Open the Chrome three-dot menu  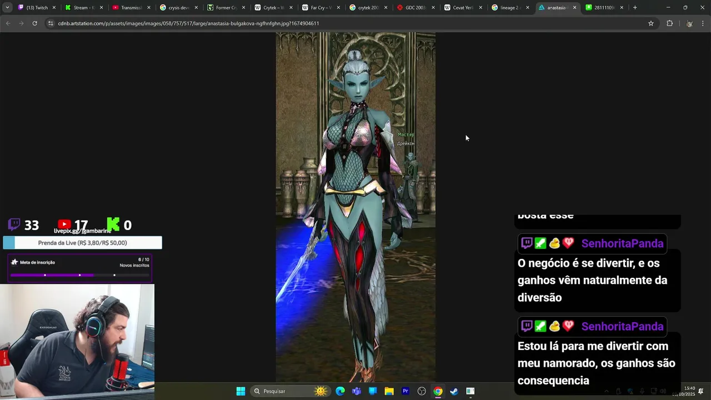(x=703, y=23)
